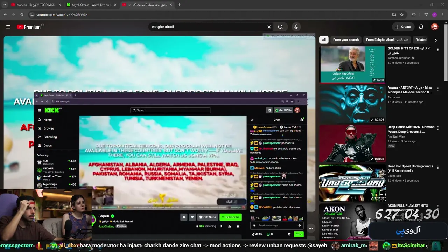The image size is (448, 252).
Task: Click the install app icon in address bar
Action: click(x=394, y=15)
